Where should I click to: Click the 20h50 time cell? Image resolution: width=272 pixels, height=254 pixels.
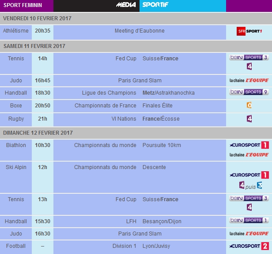point(42,106)
